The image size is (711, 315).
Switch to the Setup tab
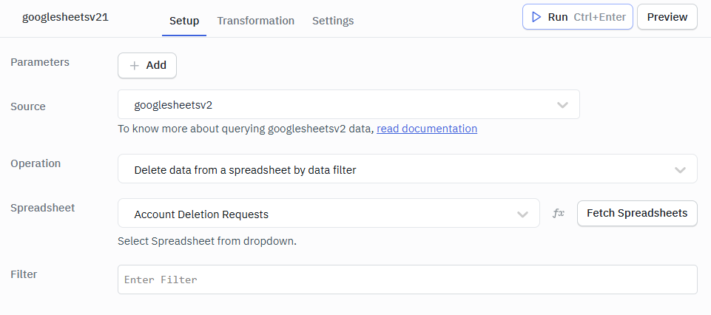click(x=184, y=21)
